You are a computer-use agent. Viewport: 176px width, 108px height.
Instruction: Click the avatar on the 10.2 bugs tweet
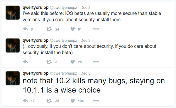point(13,78)
